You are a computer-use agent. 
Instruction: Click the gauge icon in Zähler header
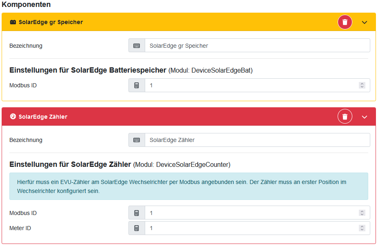tap(13, 117)
